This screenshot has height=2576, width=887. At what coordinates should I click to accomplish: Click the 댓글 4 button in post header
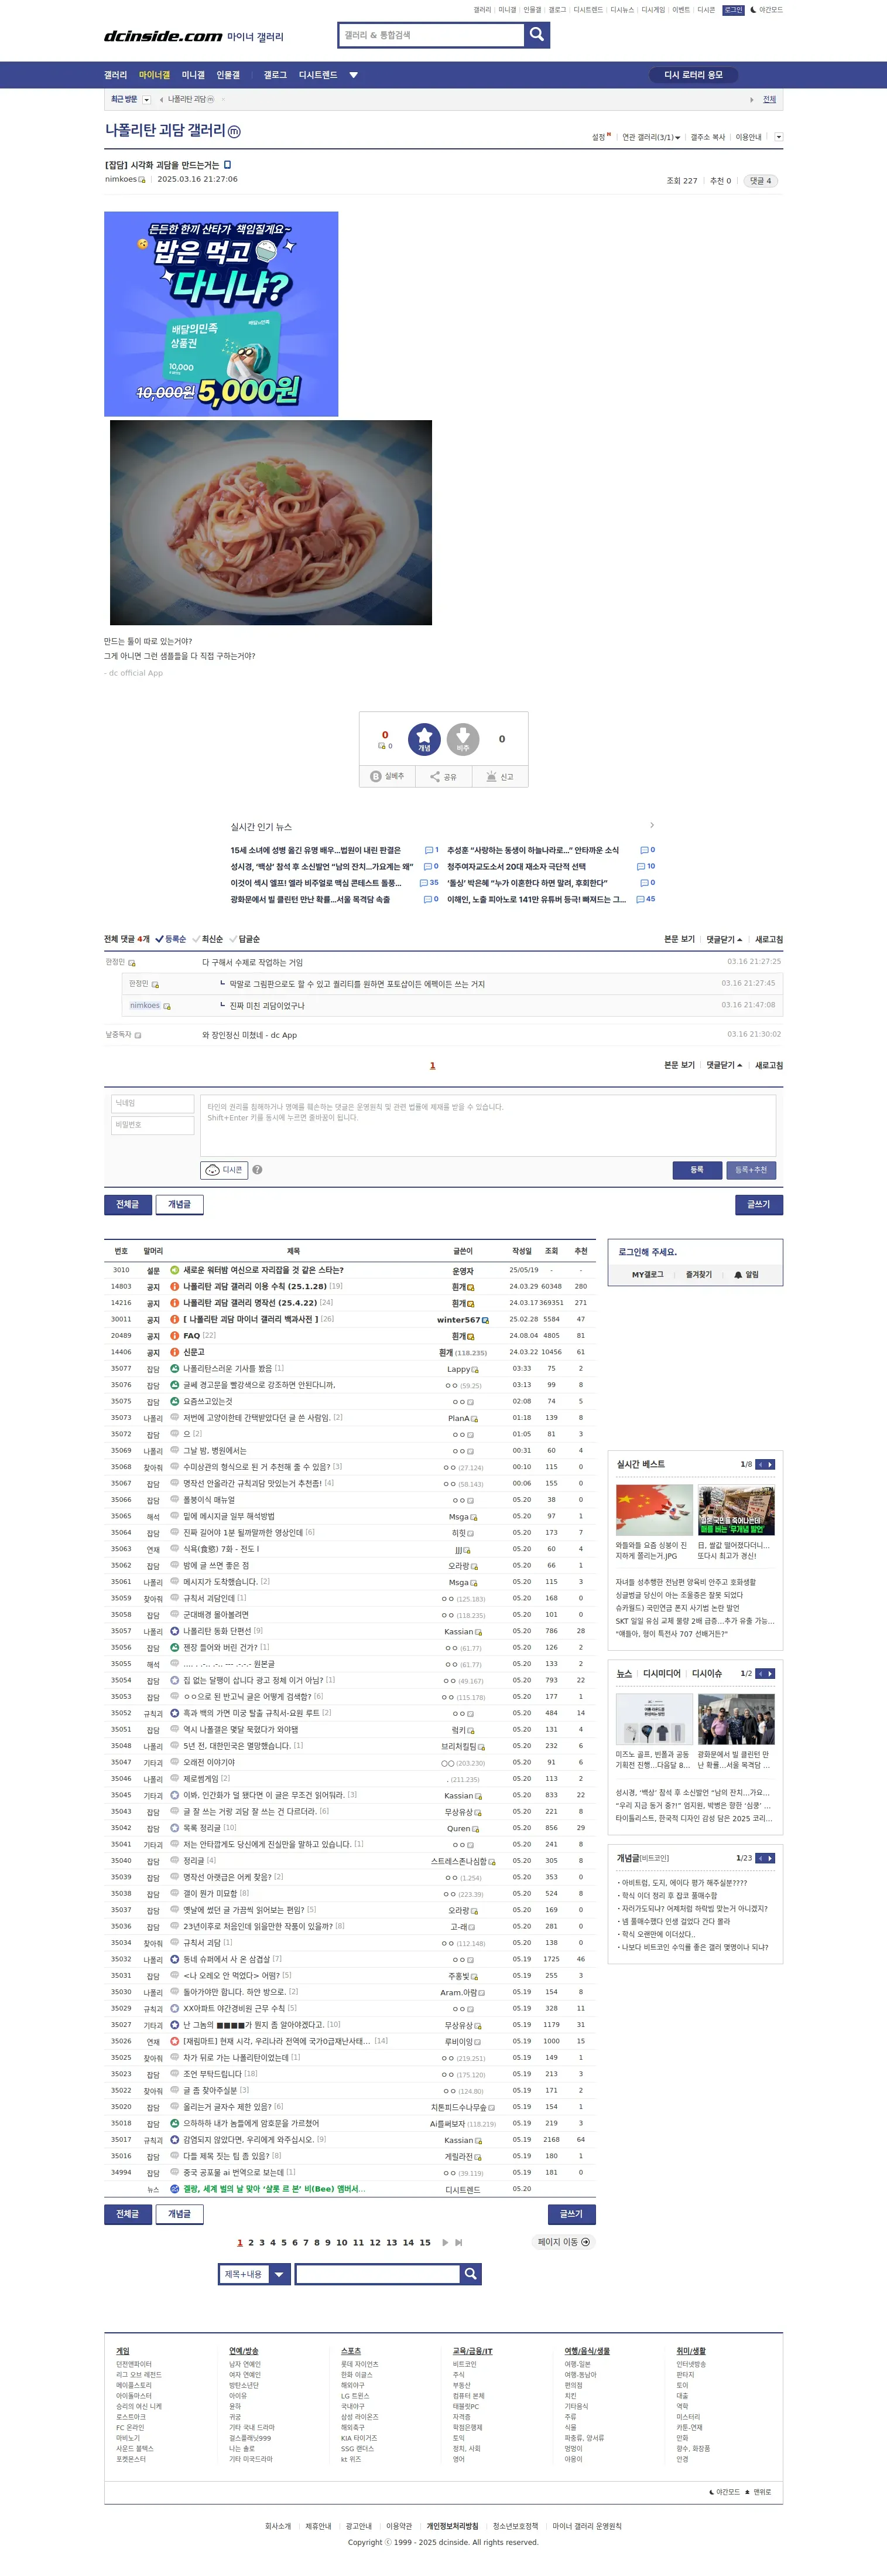coord(761,181)
